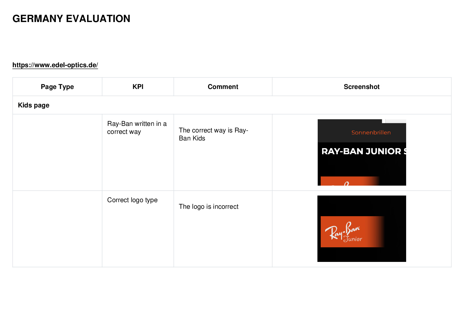464x328 pixels.
Task: Click the KPI column header
Action: [x=138, y=87]
